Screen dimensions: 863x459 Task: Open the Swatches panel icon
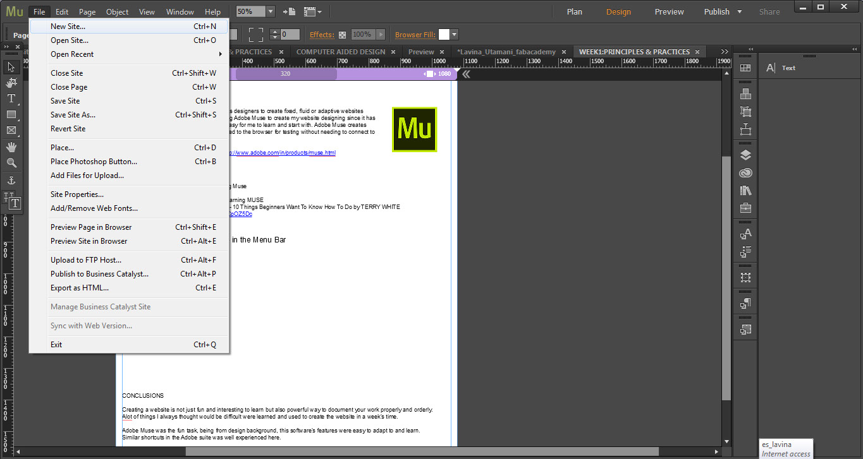click(745, 68)
